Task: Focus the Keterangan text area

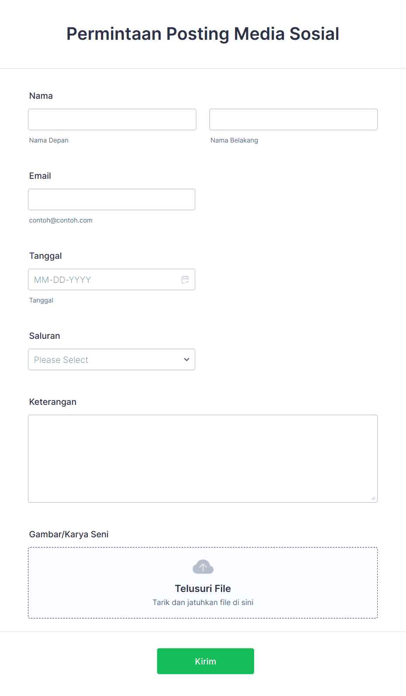Action: coord(203,459)
